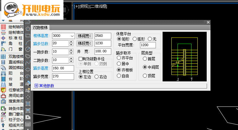Choose the 圆弧梯段 arc stair icon

point(4,67)
